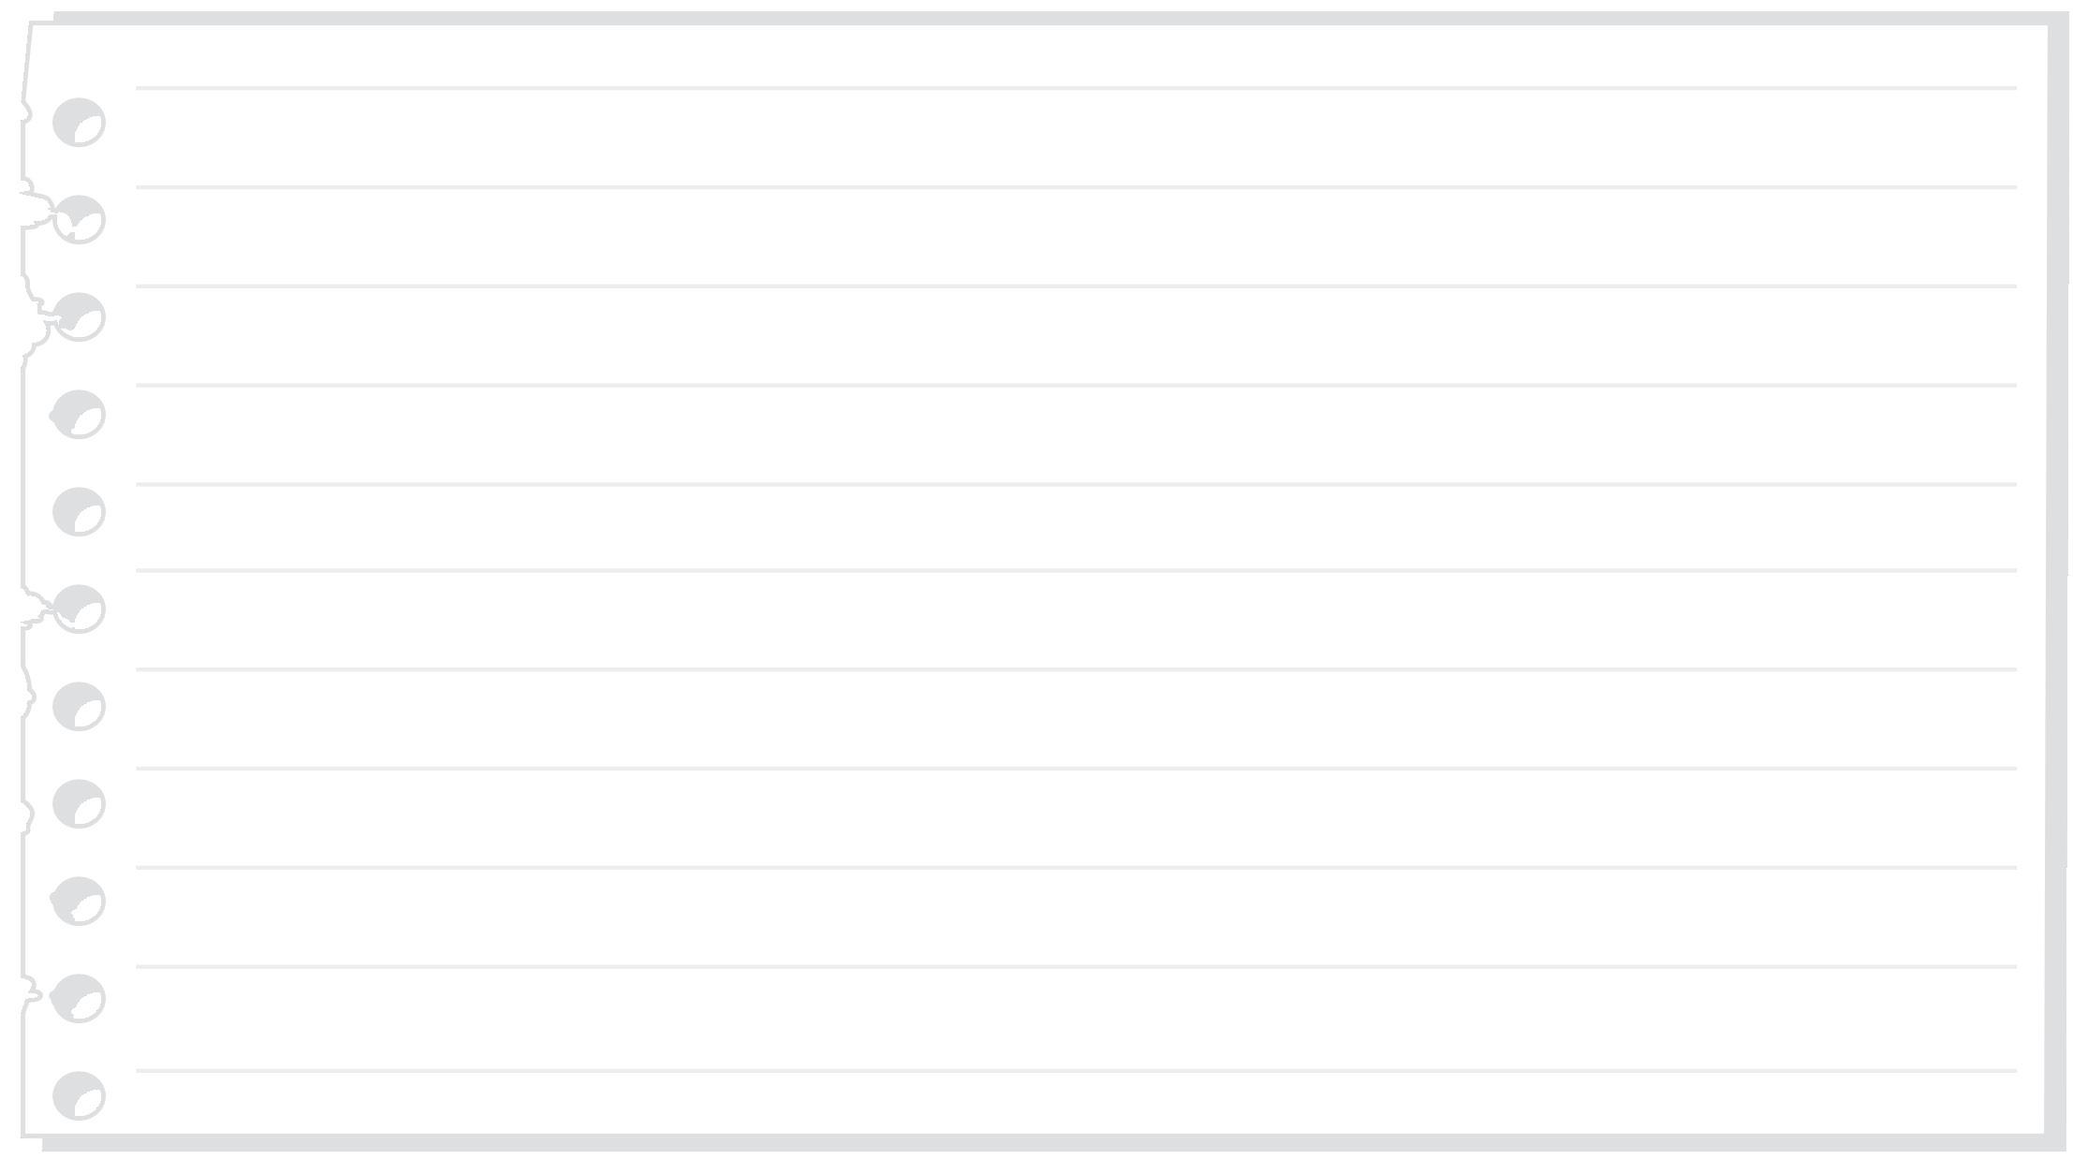Image resolution: width=2073 pixels, height=1159 pixels.
Task: Click the topmost punch hole of the paper
Action: coord(79,123)
